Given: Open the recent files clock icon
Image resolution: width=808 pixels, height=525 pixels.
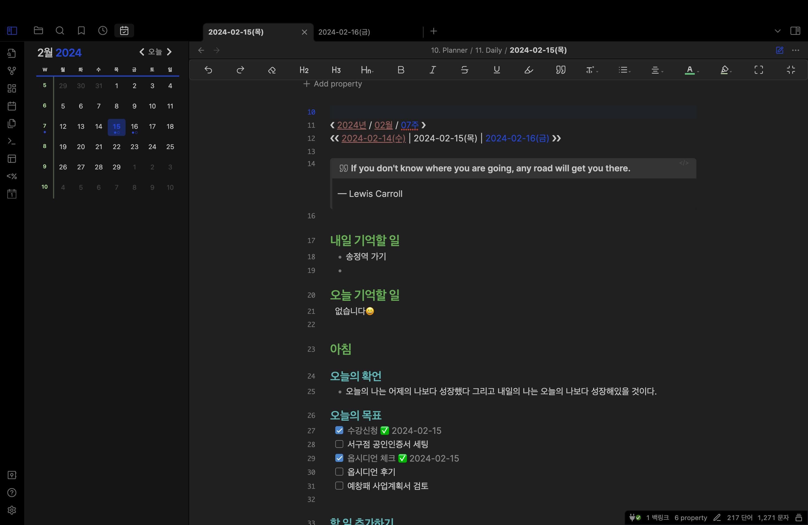Looking at the screenshot, I should (x=103, y=31).
